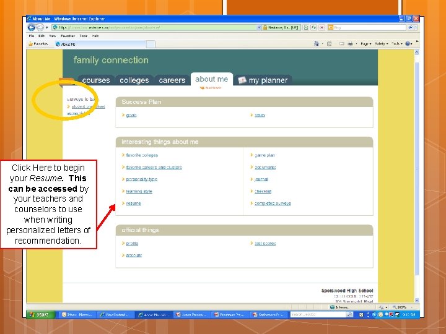This screenshot has height=334, width=446.
Task: Click the profile link under official things
Action: (132, 244)
